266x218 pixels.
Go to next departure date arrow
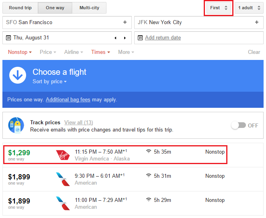point(125,38)
